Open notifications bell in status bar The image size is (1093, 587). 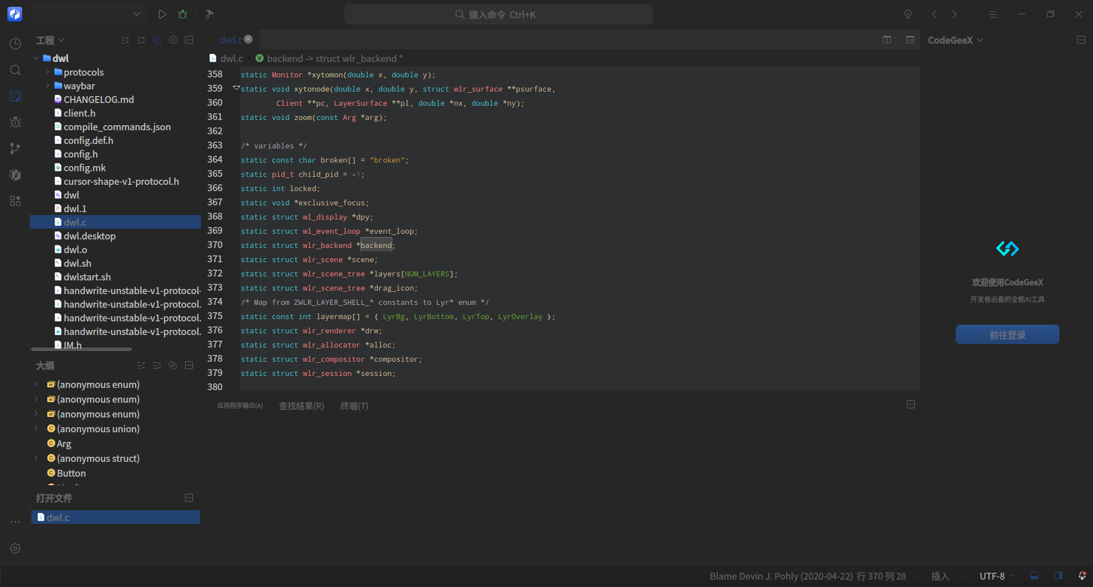[x=1082, y=576]
